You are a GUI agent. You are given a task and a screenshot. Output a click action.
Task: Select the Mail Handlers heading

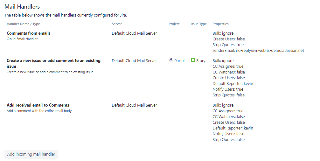pos(22,7)
